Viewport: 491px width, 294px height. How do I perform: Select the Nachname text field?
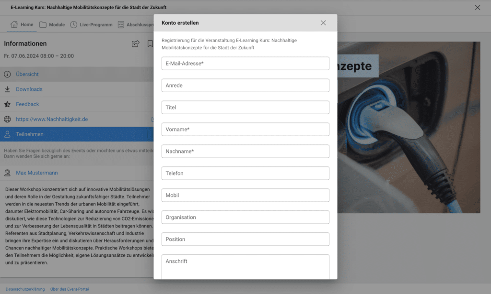[245, 152]
